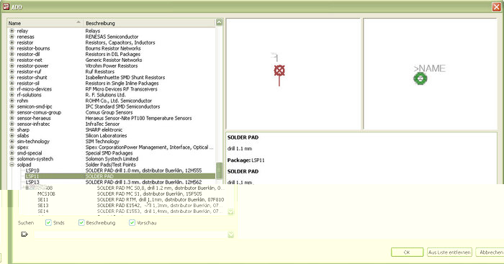Viewport: 504px width, 264px height.
Task: Click the search text input field
Action: point(131,235)
